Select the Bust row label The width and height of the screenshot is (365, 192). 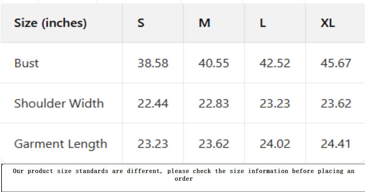[27, 63]
